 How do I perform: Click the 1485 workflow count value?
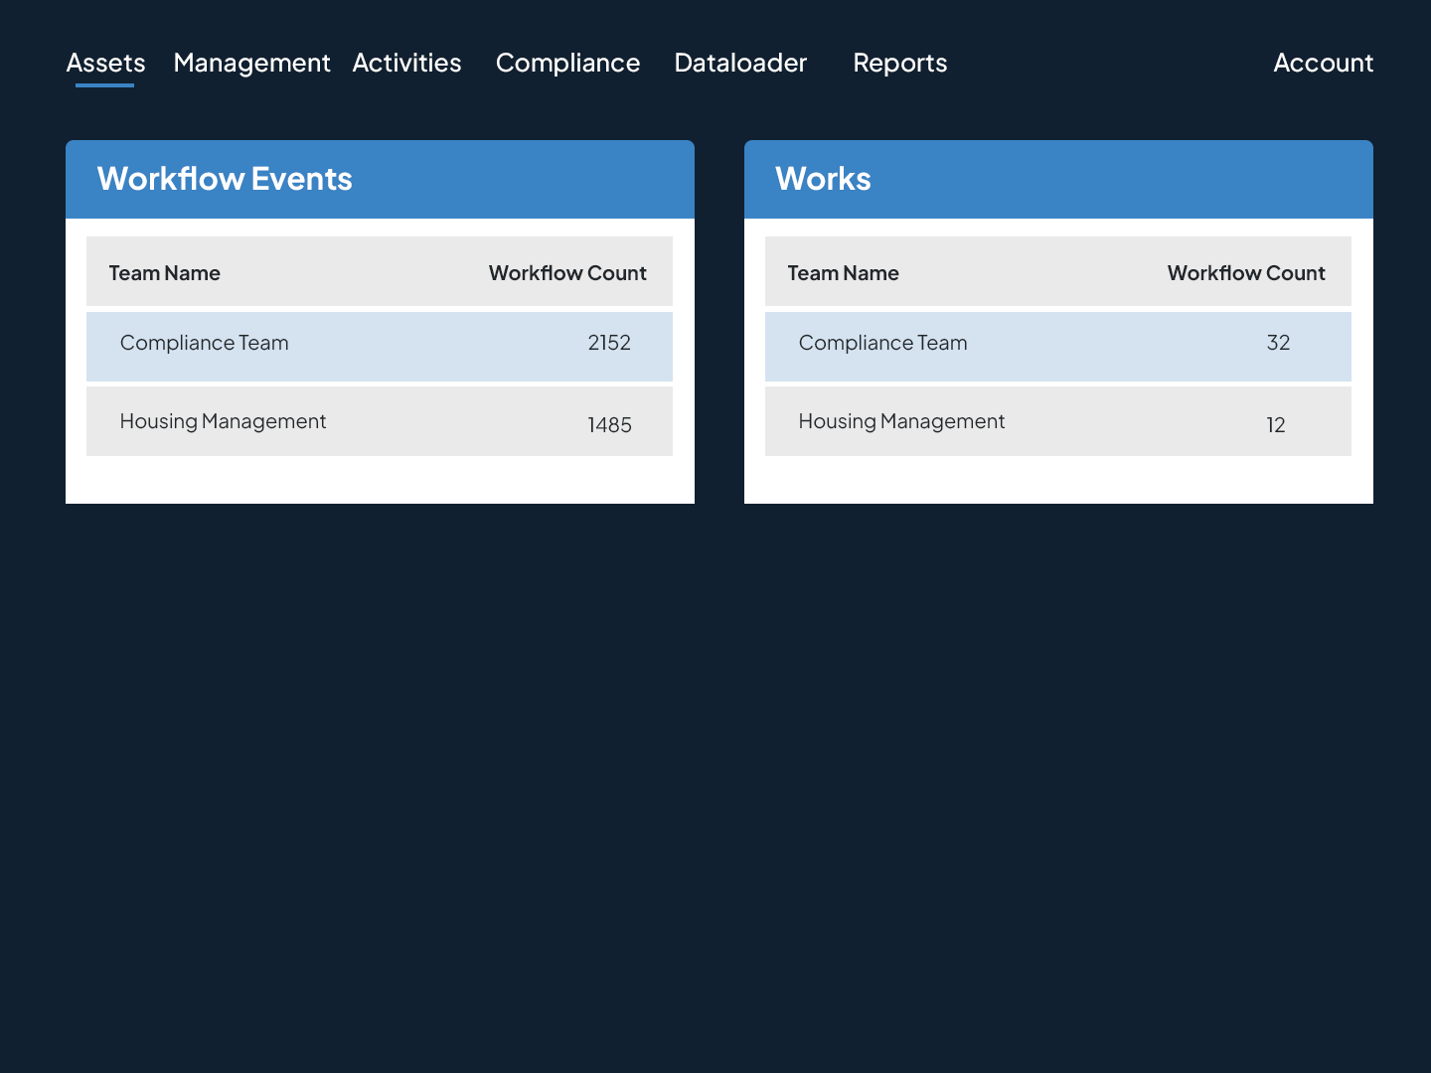609,425
